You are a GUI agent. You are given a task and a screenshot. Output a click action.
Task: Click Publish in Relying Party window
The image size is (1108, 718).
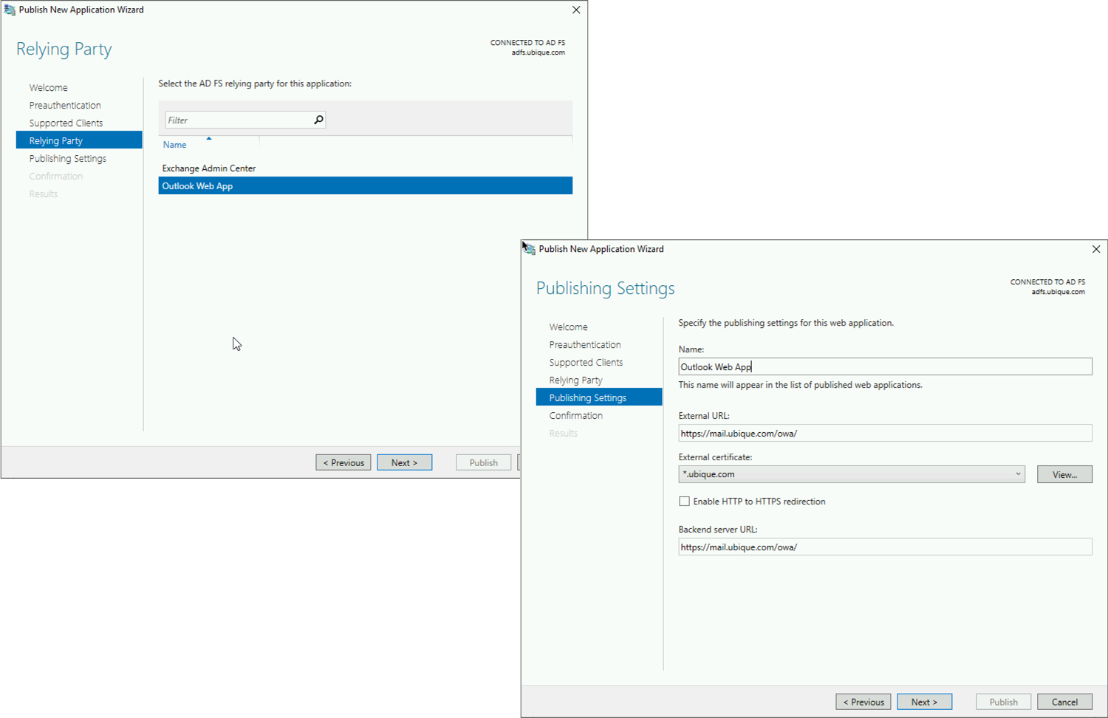(484, 462)
